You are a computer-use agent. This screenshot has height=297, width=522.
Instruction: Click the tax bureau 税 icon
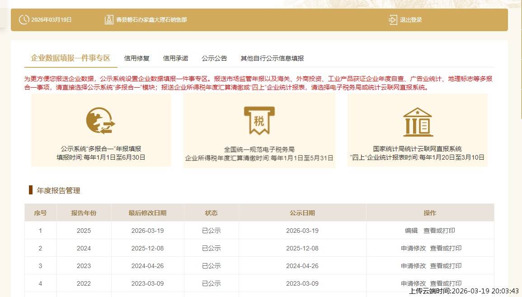259,120
